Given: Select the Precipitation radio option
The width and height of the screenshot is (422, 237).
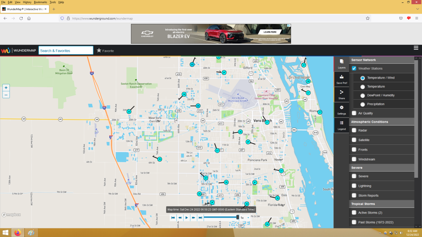Looking at the screenshot, I should tap(363, 104).
